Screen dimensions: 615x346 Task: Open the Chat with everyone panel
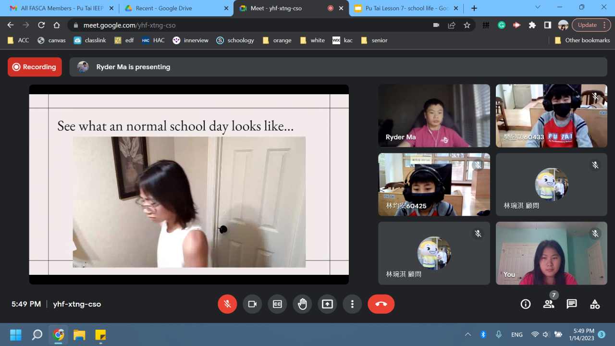572,304
